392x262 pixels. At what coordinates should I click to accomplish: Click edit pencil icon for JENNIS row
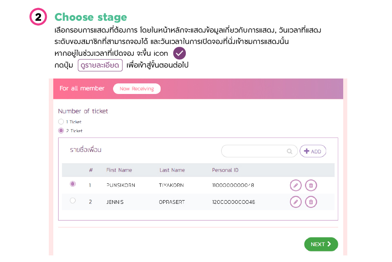296,202
